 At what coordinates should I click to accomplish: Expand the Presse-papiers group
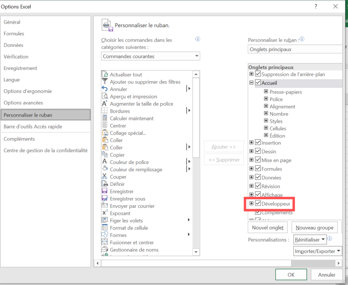[266, 92]
